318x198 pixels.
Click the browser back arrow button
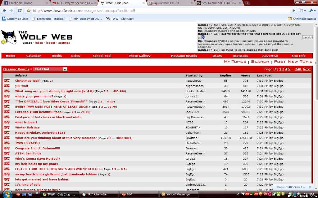tap(4, 11)
